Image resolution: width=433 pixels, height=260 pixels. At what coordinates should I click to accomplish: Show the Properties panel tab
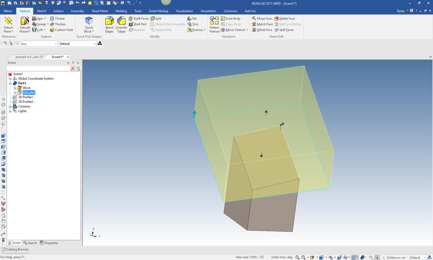[x=49, y=243]
